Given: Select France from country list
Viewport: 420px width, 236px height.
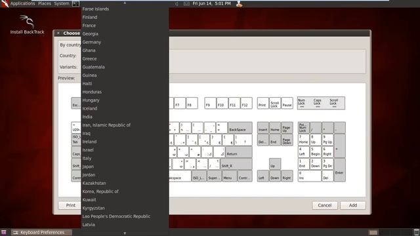Looking at the screenshot, I should tap(125, 26).
